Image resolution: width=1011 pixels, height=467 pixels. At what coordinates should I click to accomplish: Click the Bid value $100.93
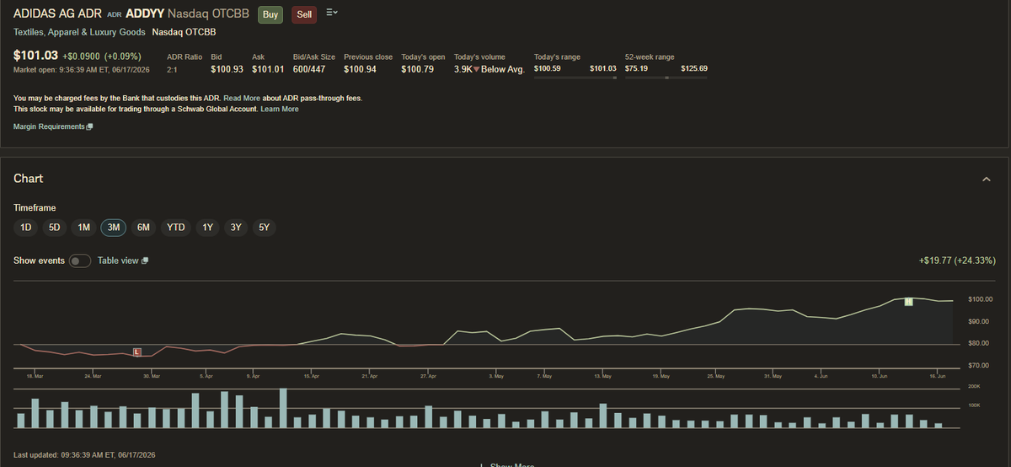(227, 69)
